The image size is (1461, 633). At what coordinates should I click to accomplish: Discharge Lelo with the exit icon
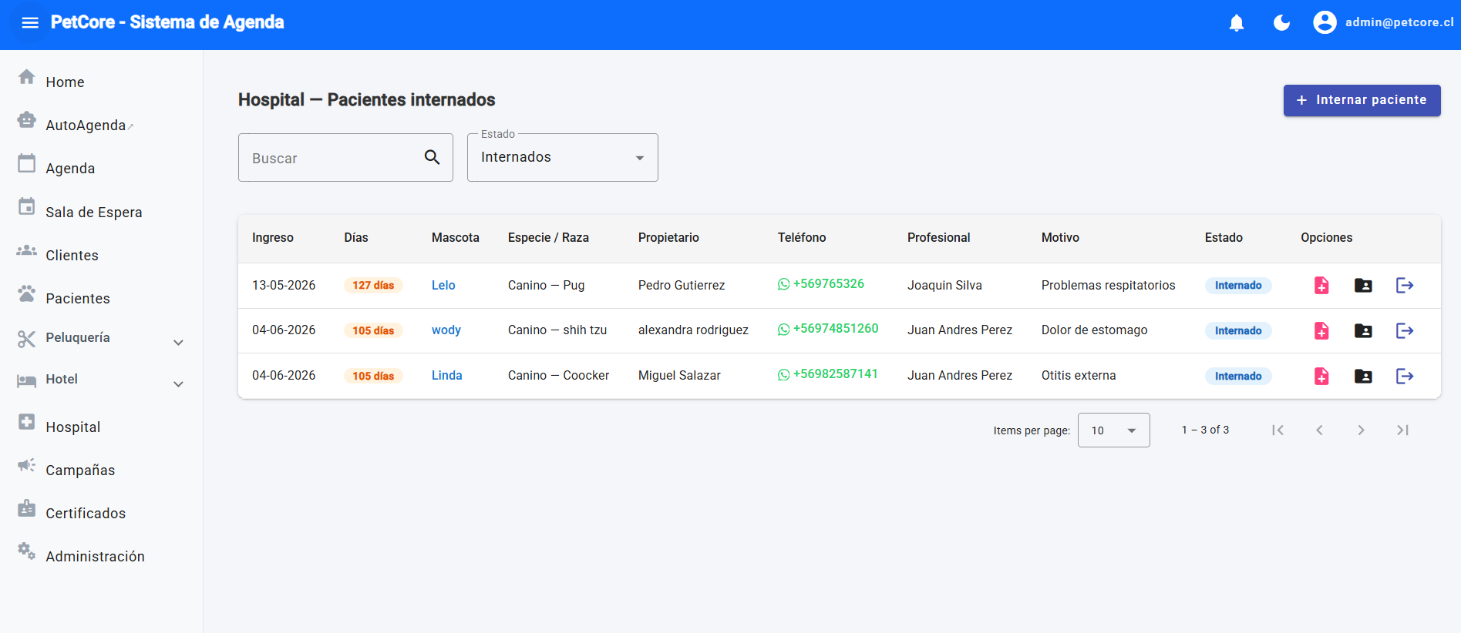(x=1405, y=285)
